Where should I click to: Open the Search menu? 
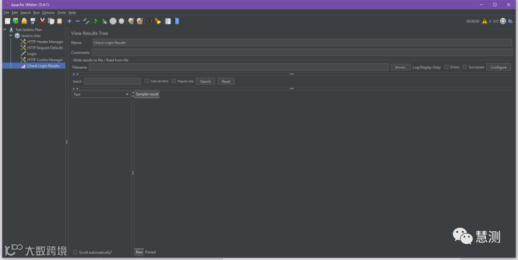[25, 12]
